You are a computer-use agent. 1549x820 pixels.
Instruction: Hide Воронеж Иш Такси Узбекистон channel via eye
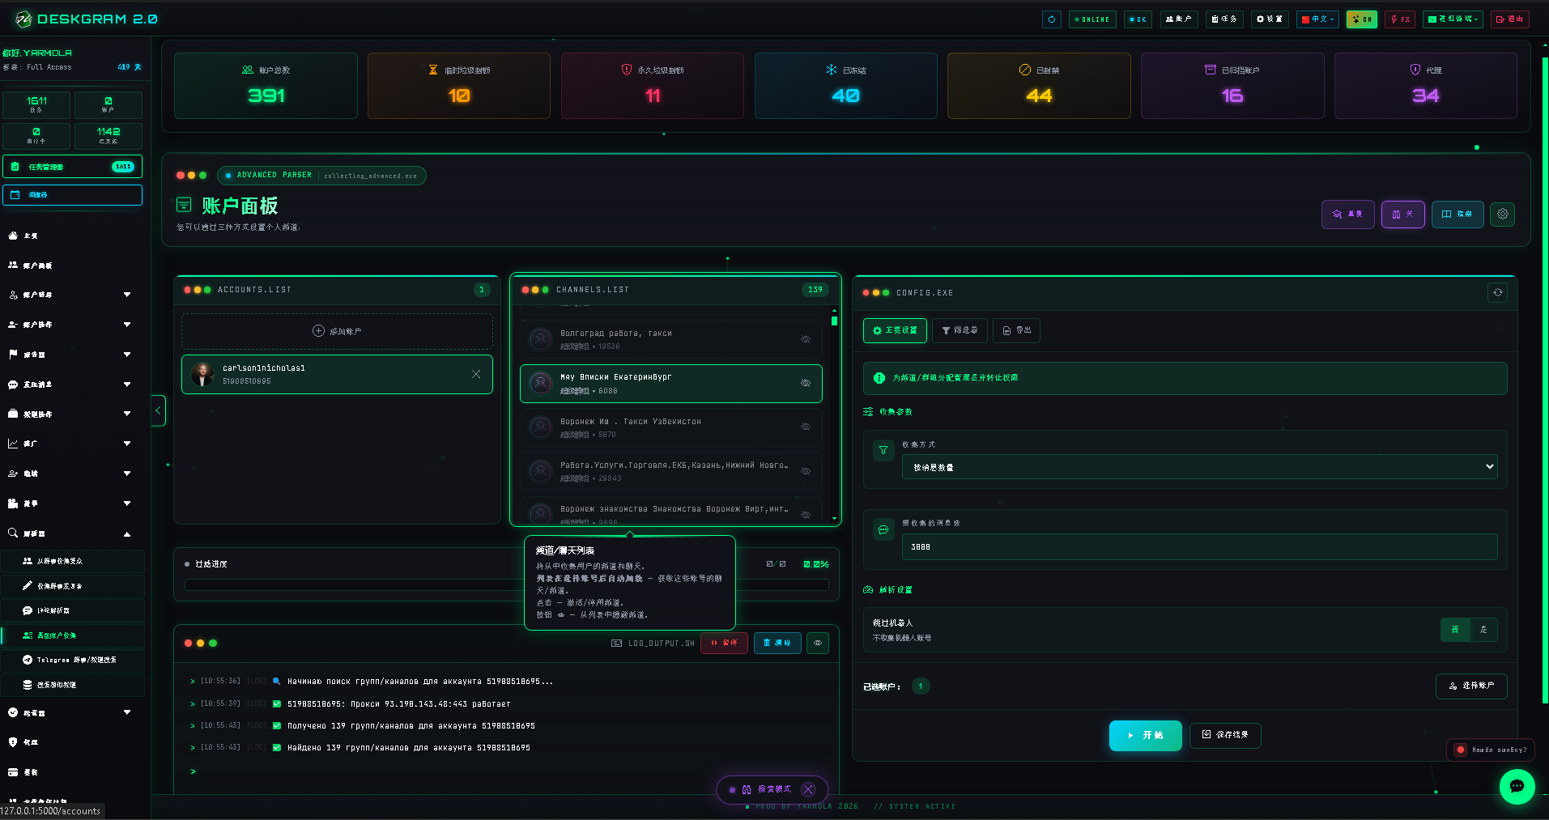click(x=806, y=427)
